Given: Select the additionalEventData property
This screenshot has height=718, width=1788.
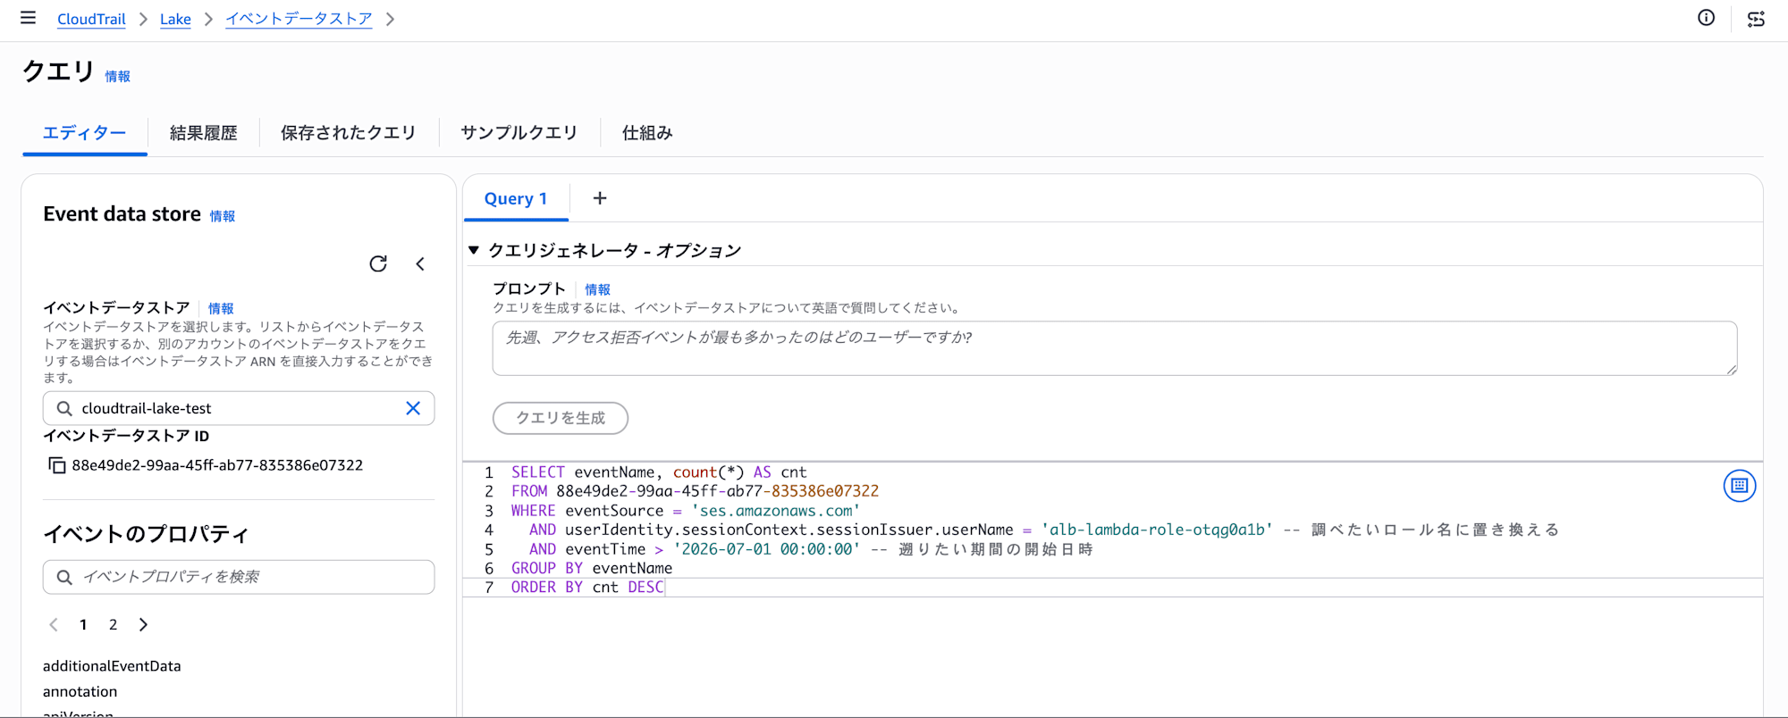Looking at the screenshot, I should pyautogui.click(x=112, y=666).
